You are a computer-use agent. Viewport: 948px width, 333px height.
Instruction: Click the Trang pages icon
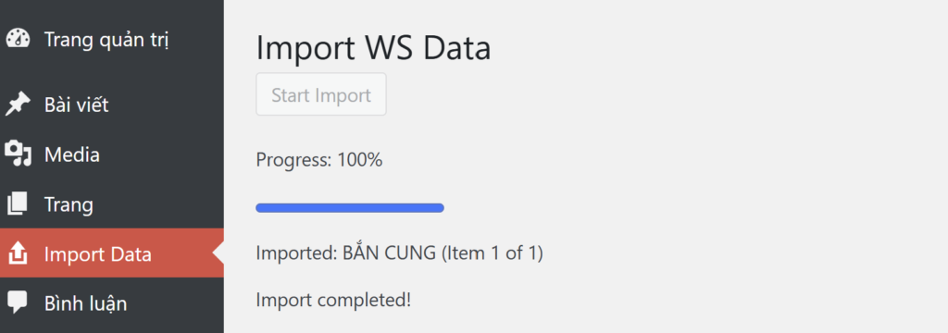click(x=17, y=203)
